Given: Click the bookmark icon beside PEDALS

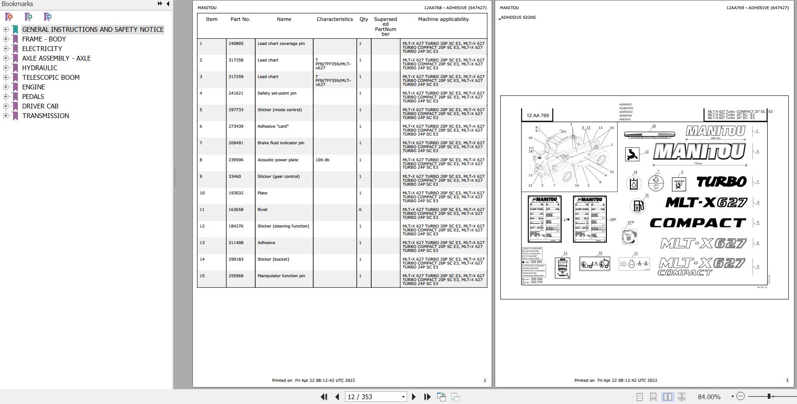Looking at the screenshot, I should 15,97.
